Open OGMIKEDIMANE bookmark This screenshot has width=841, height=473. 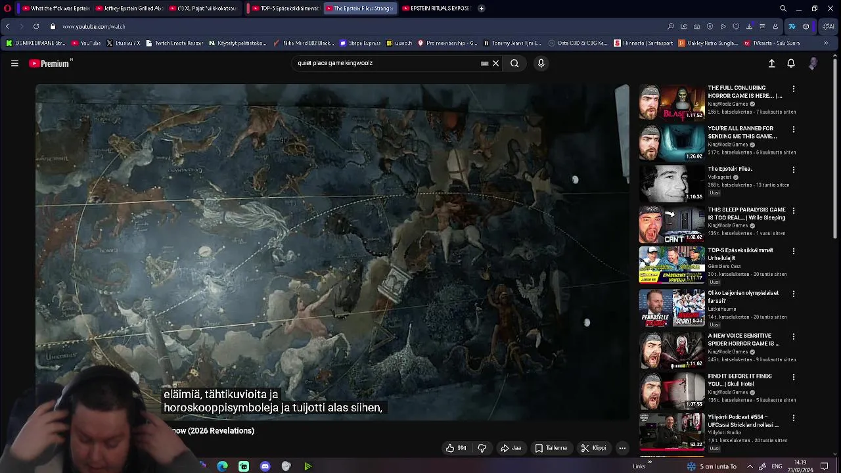coord(35,43)
